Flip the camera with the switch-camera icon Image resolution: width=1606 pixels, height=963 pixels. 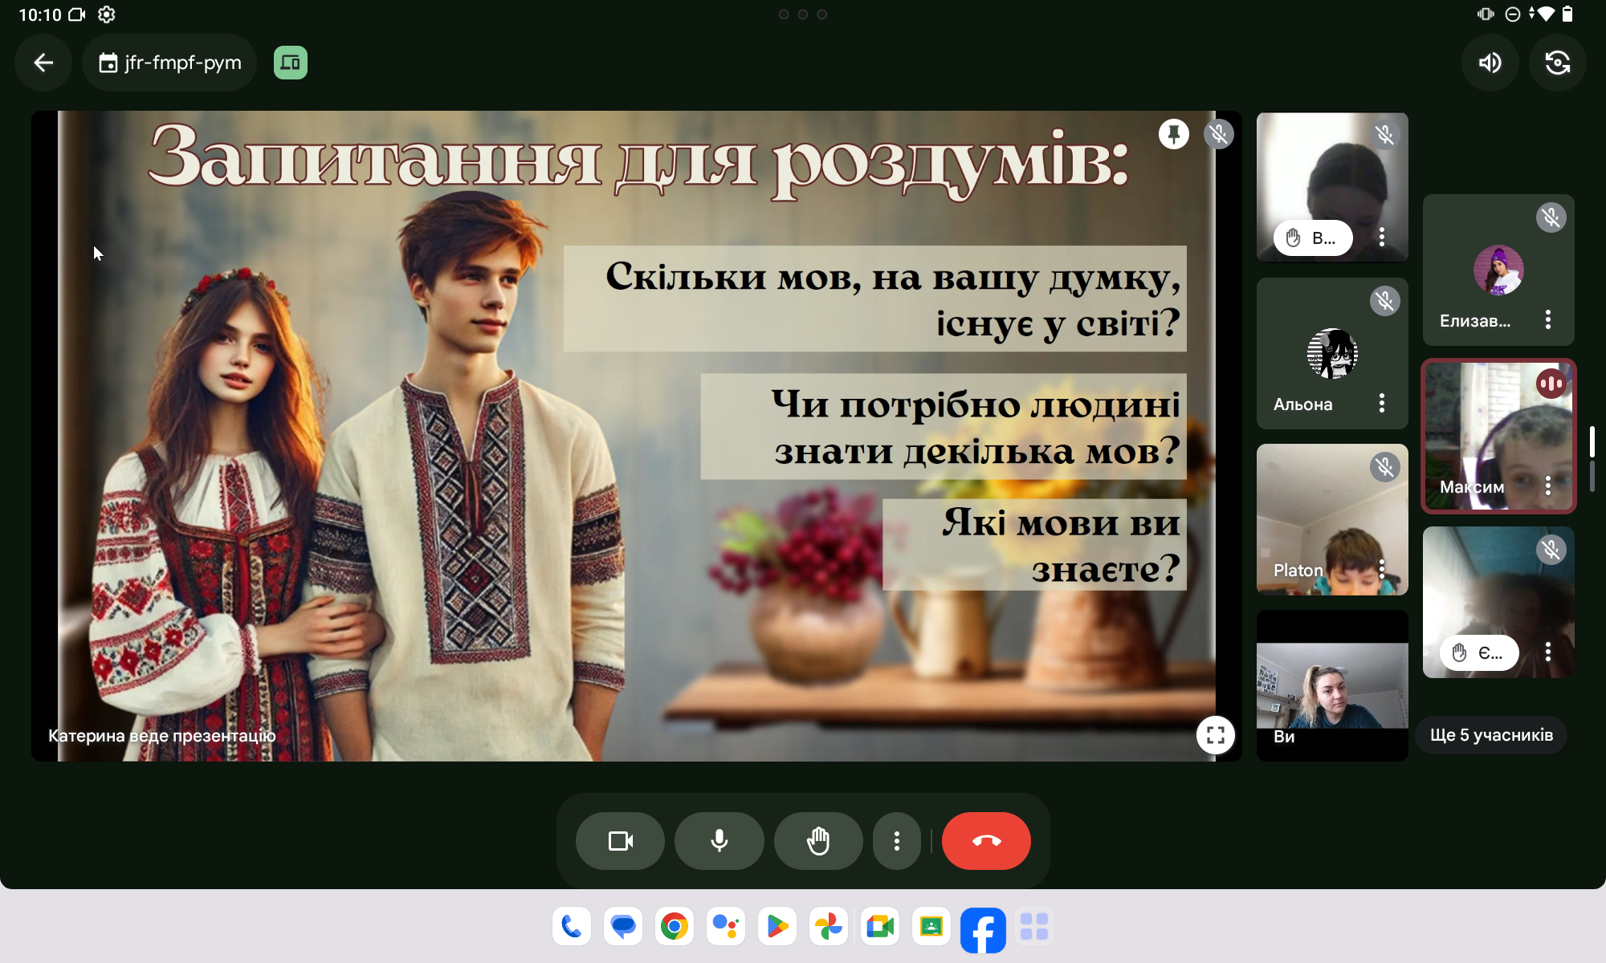coord(1557,63)
